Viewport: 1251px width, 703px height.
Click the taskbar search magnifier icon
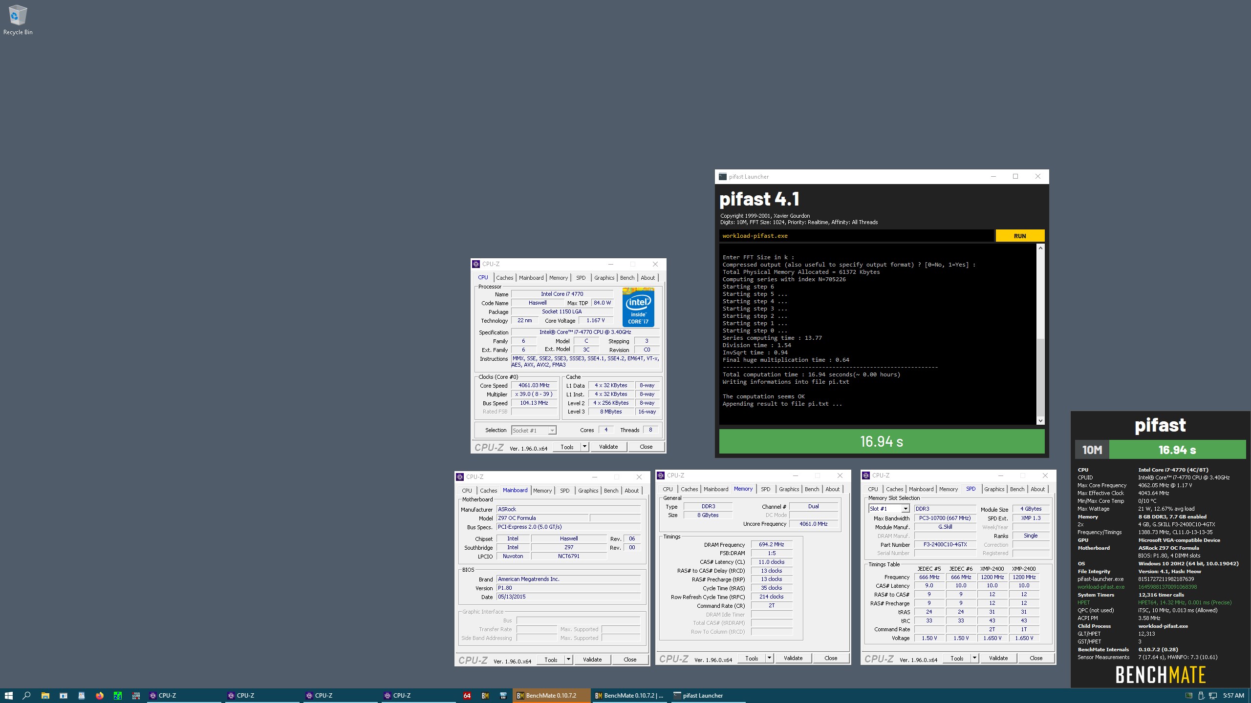[x=27, y=695]
